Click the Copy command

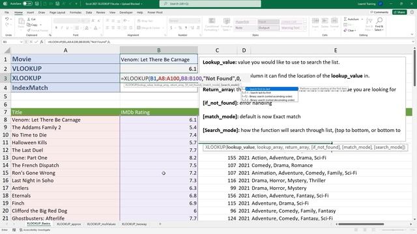tap(33, 25)
